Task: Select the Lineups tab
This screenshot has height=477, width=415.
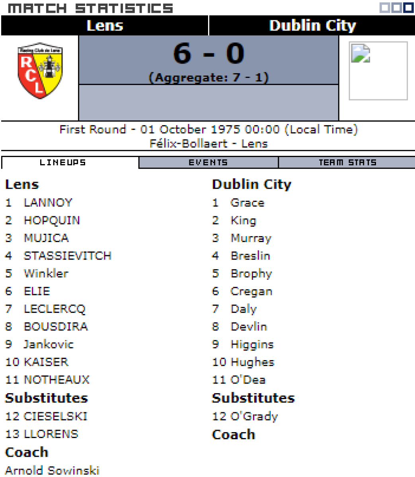Action: (62, 163)
